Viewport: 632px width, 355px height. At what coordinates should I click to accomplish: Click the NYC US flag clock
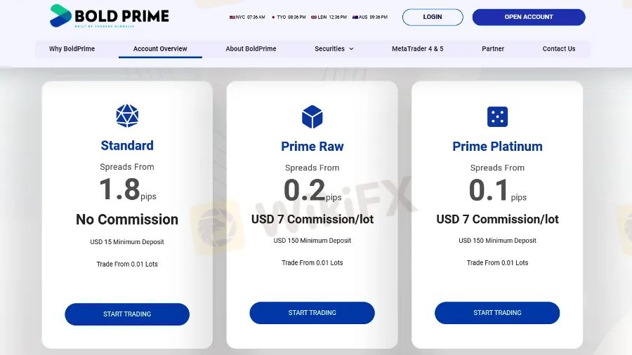(x=247, y=17)
